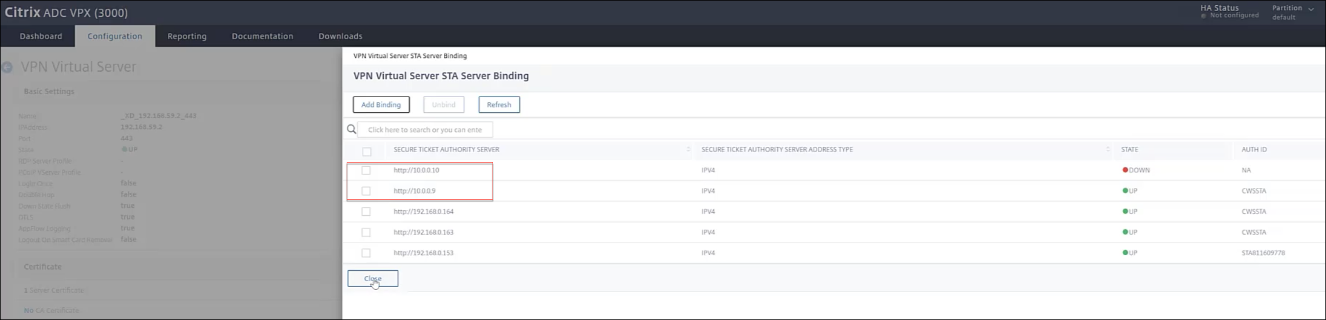Check the box for http://192.168.0.153
This screenshot has height=320, width=1326.
coord(366,253)
